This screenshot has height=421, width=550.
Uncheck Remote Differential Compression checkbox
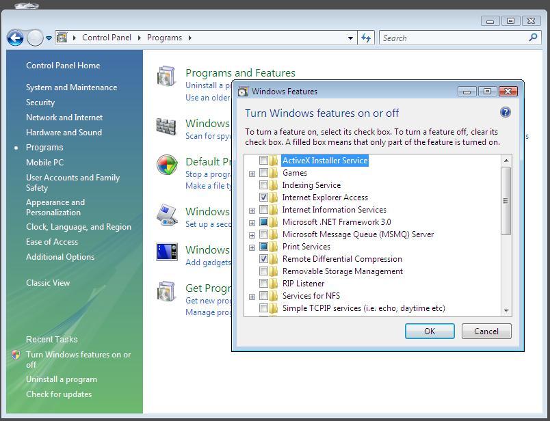tap(263, 259)
